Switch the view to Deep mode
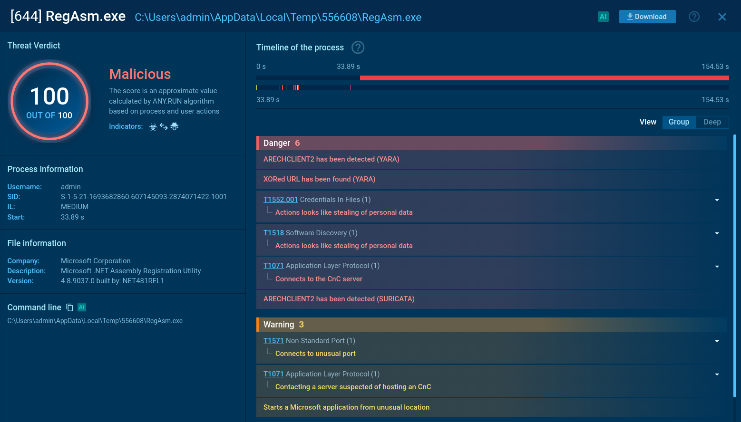 (x=712, y=122)
